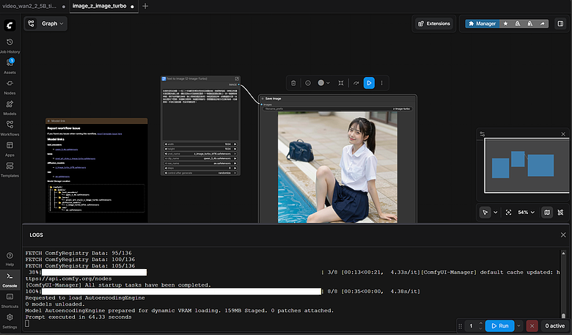Toggle link visibility in canvas toolbar
This screenshot has width=572, height=335.
click(561, 212)
